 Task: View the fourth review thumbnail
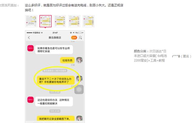pyautogui.click(x=74, y=21)
